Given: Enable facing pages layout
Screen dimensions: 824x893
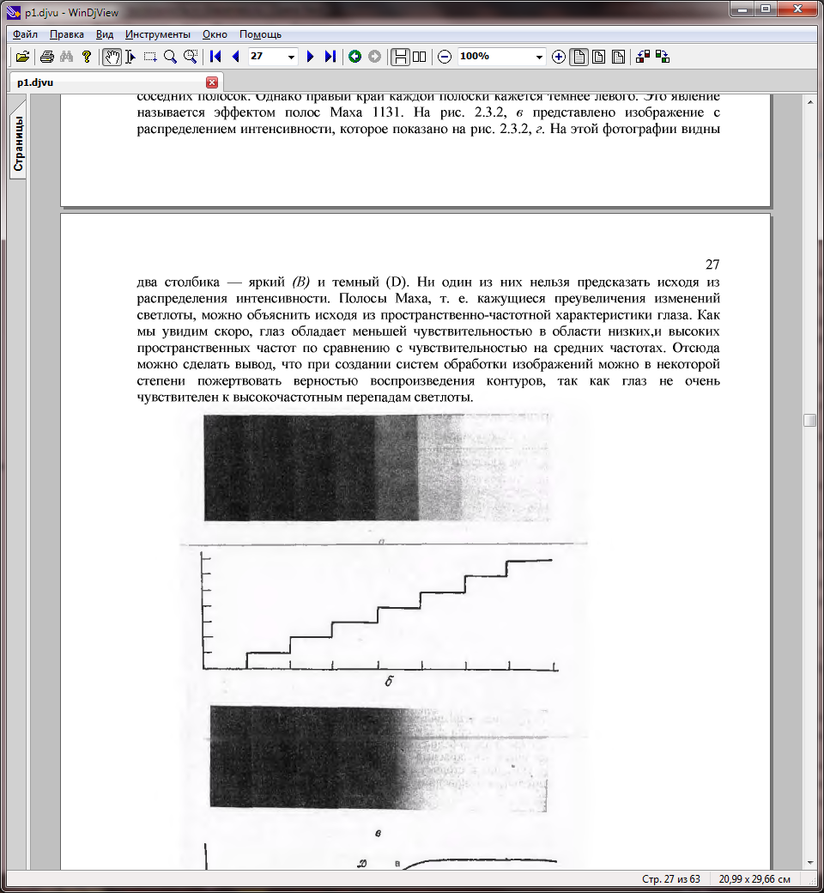Looking at the screenshot, I should (420, 57).
